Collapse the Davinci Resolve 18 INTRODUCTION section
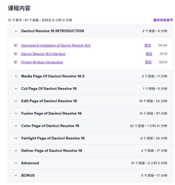The height and width of the screenshot is (185, 175). pyautogui.click(x=90, y=31)
